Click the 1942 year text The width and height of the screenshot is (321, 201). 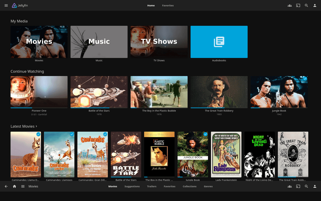coord(279,114)
